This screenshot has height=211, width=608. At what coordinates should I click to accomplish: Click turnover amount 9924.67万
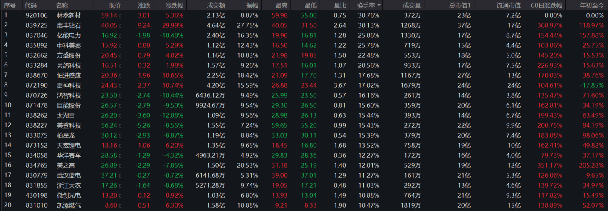pos(210,105)
